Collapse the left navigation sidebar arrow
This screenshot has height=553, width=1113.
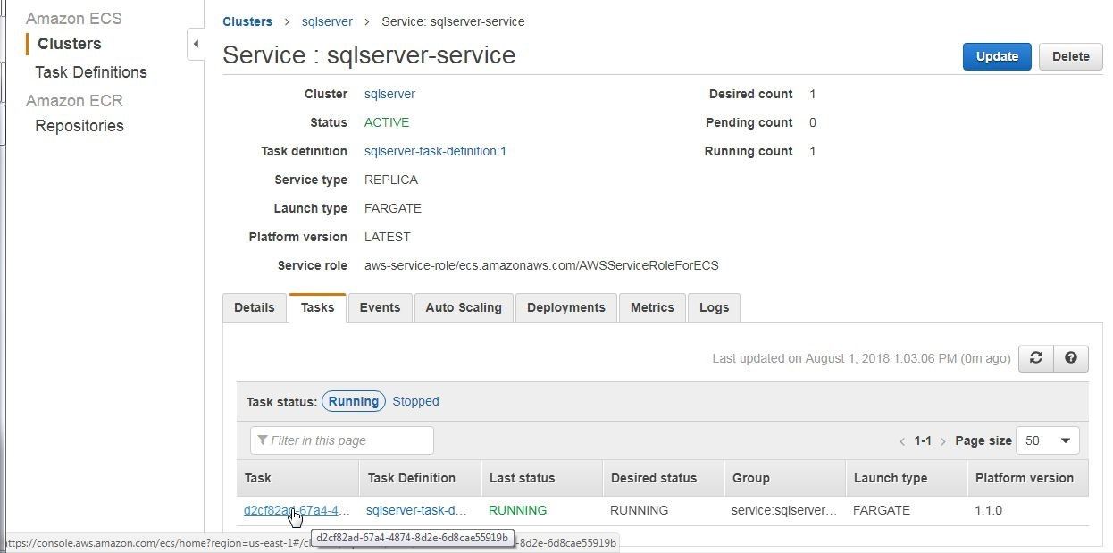click(x=196, y=44)
